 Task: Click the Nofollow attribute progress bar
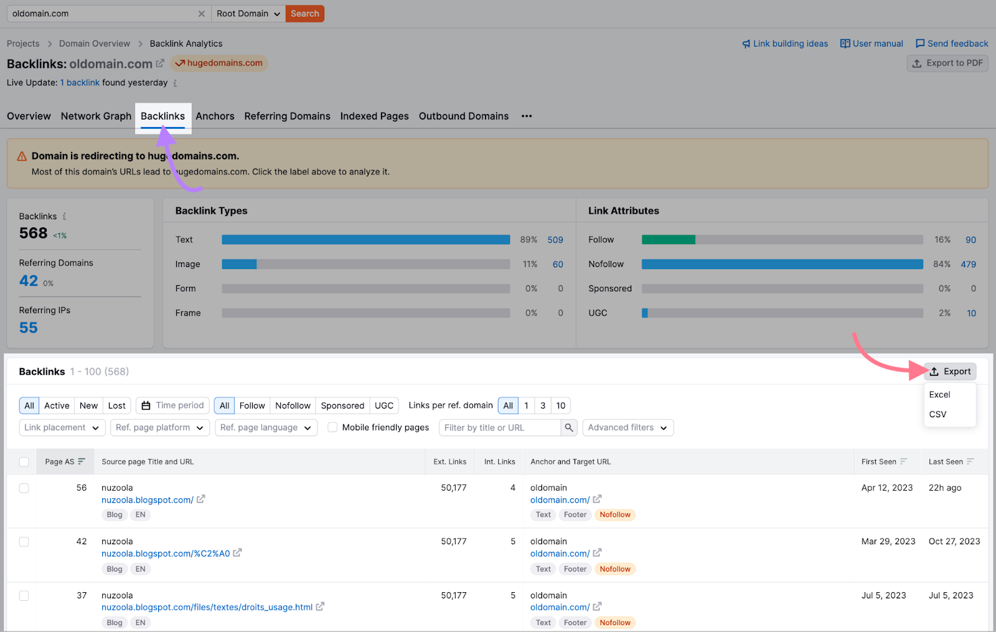[782, 264]
